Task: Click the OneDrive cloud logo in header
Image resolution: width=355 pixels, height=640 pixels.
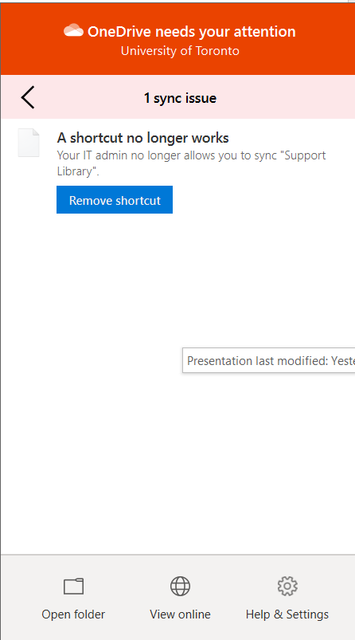Action: point(74,30)
